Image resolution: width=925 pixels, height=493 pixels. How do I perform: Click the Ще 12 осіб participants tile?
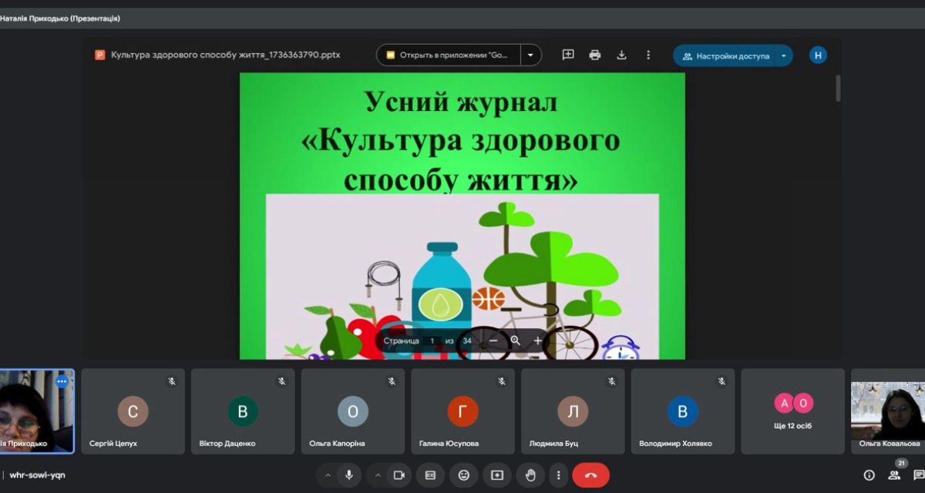793,411
